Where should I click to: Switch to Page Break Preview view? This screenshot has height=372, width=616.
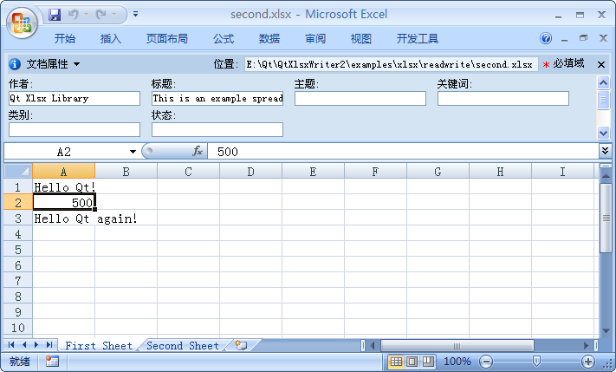(x=428, y=362)
